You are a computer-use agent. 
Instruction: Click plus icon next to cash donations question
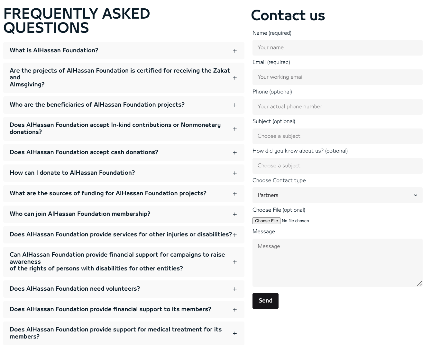(x=235, y=153)
